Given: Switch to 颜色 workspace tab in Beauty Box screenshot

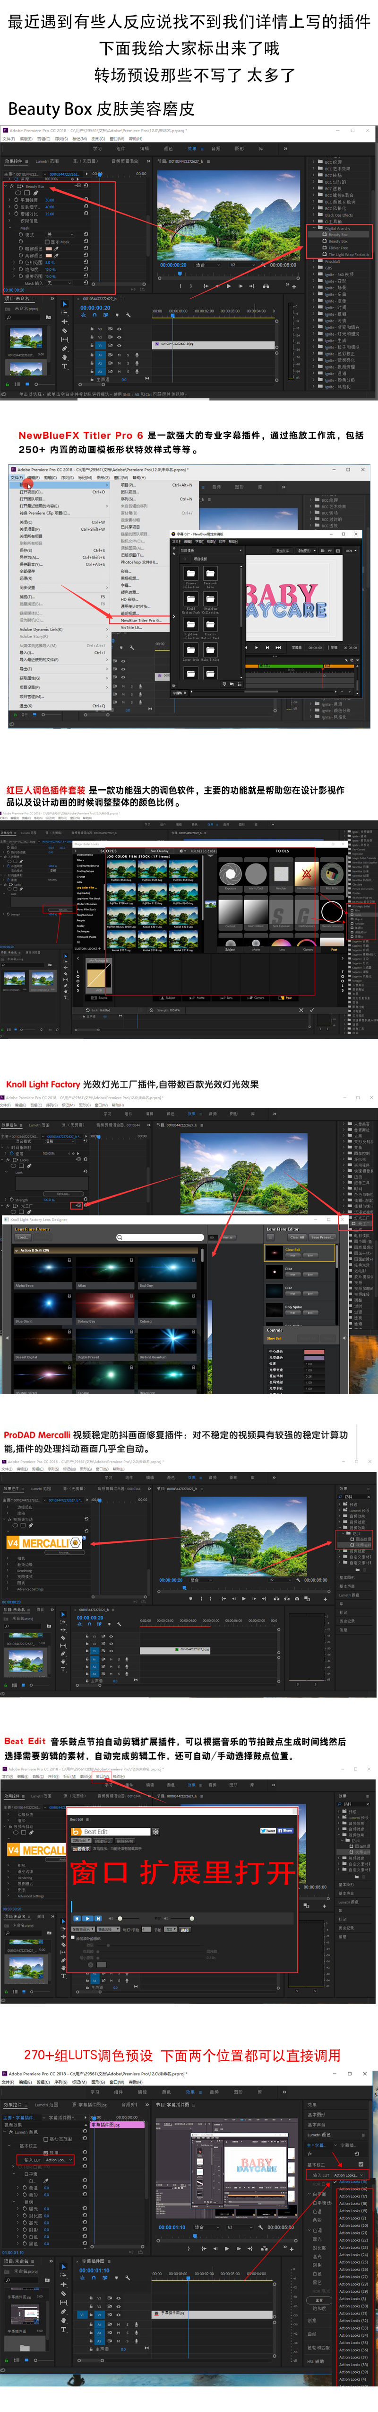Looking at the screenshot, I should [168, 148].
